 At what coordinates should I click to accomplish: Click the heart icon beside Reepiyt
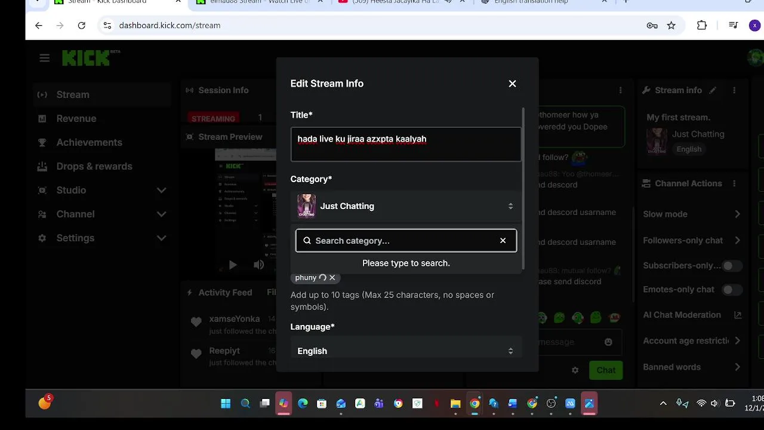196,354
